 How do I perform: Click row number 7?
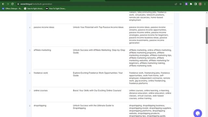click(x=30, y=91)
